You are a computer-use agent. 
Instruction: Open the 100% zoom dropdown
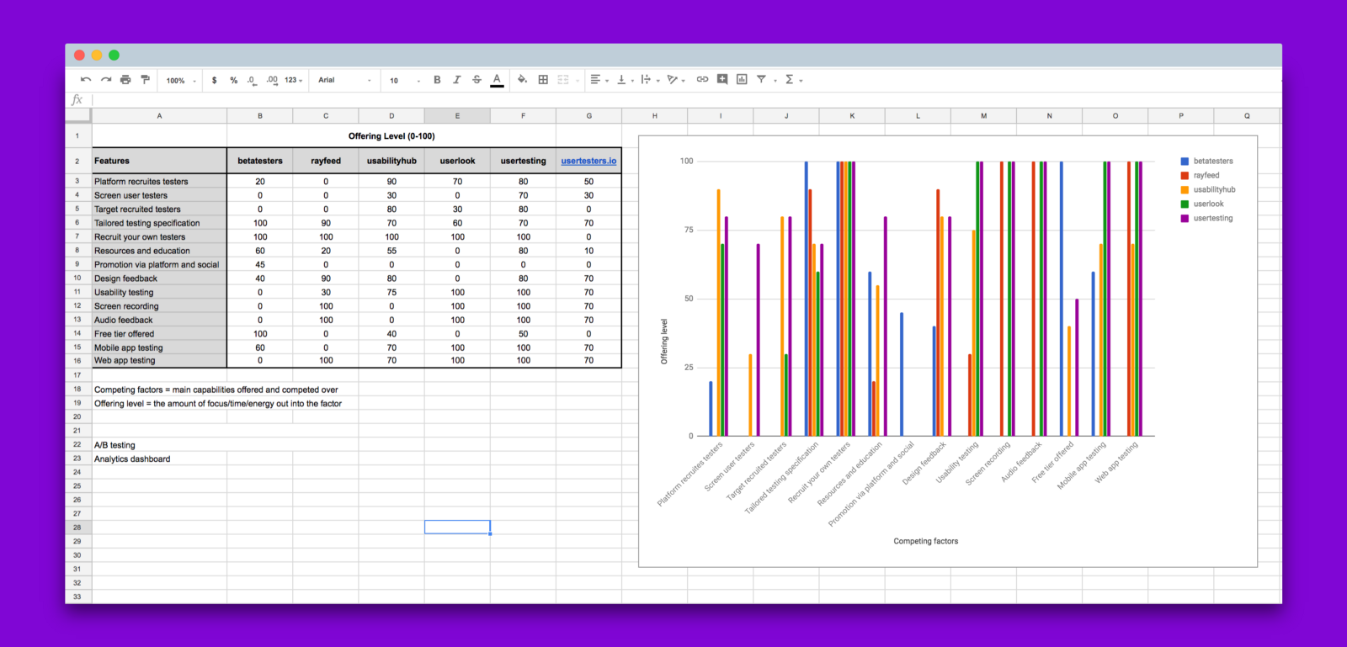click(181, 81)
